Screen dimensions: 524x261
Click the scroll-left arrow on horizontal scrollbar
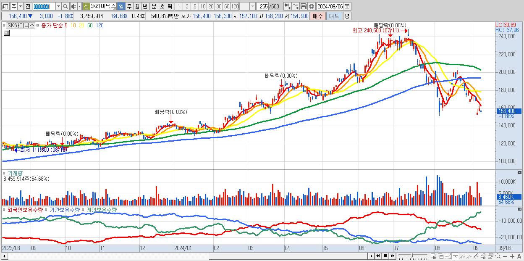pyautogui.click(x=5, y=256)
